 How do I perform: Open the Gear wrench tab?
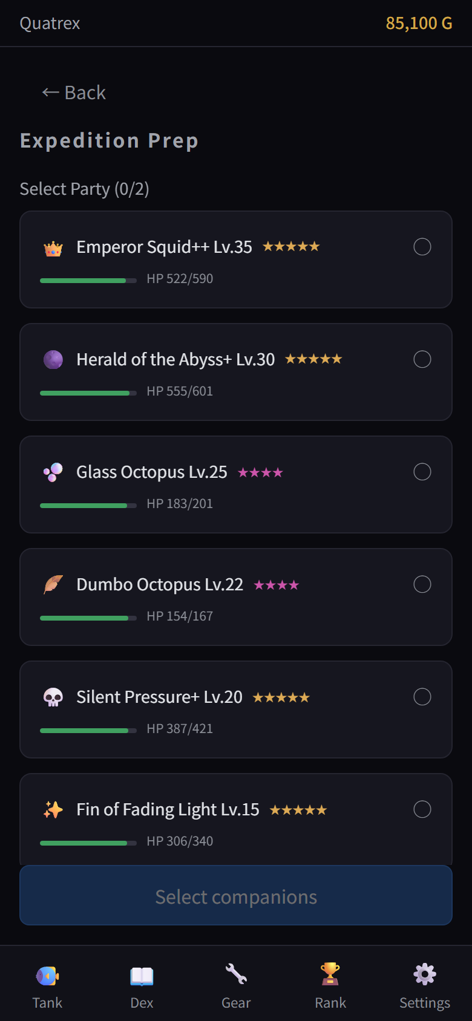tap(236, 986)
